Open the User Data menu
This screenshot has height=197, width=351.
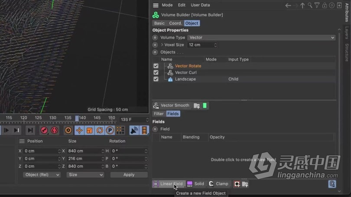click(200, 5)
